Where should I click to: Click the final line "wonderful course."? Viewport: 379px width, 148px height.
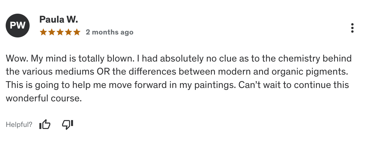44,98
